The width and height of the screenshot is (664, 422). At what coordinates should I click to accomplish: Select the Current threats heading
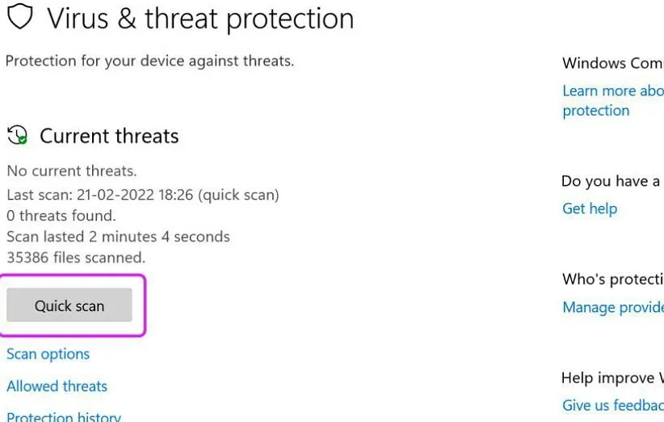(x=109, y=136)
